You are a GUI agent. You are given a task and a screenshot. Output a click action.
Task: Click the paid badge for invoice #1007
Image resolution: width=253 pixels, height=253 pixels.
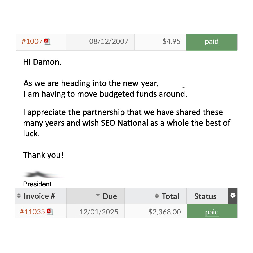[211, 42]
